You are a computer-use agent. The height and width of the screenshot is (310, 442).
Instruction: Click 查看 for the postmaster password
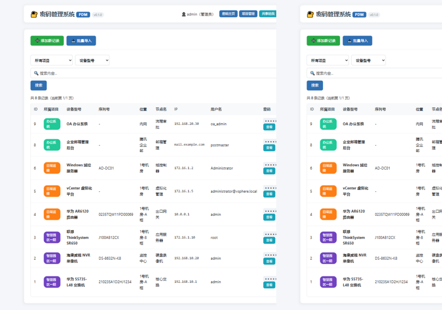click(x=269, y=148)
